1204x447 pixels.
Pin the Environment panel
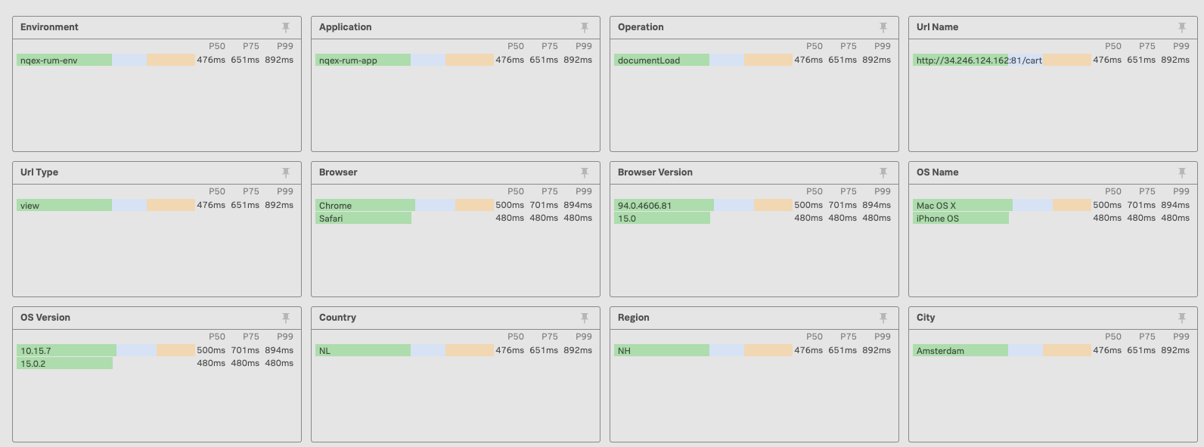(x=286, y=27)
